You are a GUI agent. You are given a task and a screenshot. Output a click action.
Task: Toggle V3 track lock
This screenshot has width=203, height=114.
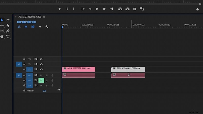(24, 59)
